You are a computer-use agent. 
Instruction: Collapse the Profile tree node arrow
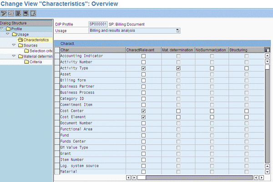pyautogui.click(x=2, y=29)
